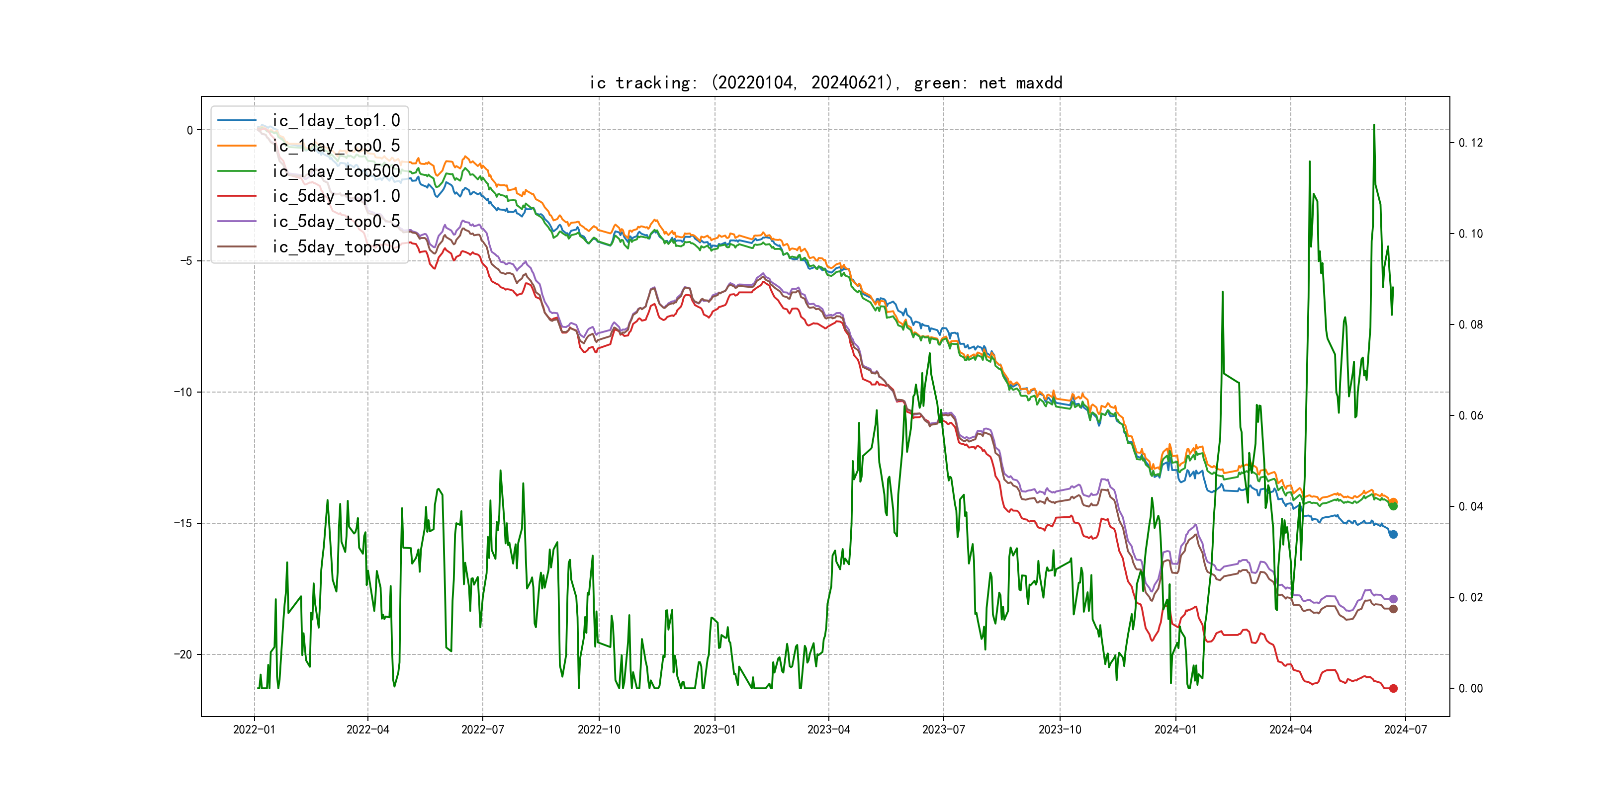Click the ic_5day_top1.0 legend label
Viewport: 1611px width, 805px height.
pos(336,196)
